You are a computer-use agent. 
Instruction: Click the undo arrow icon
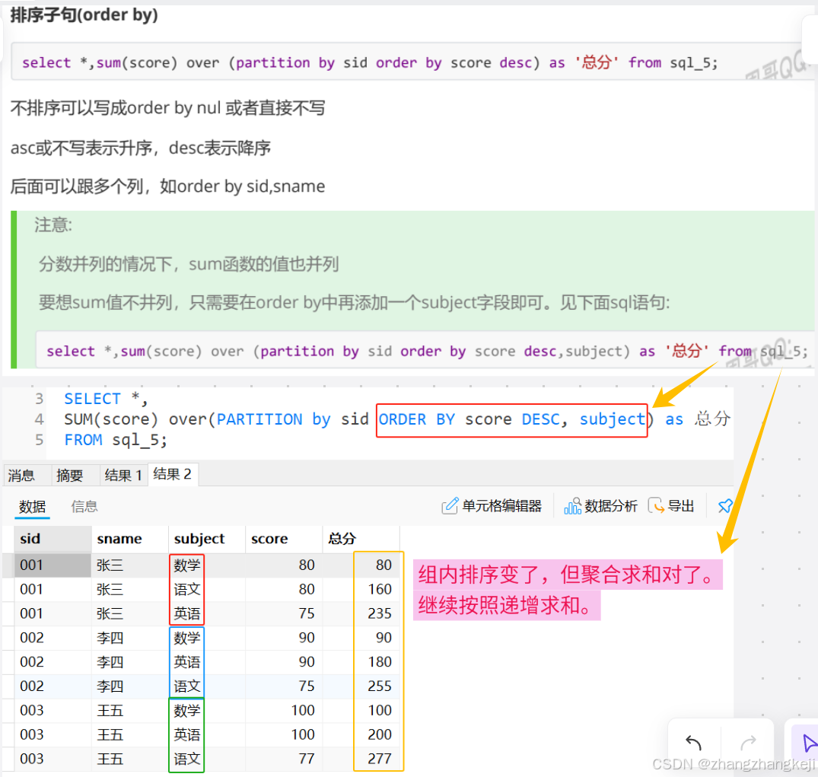693,742
